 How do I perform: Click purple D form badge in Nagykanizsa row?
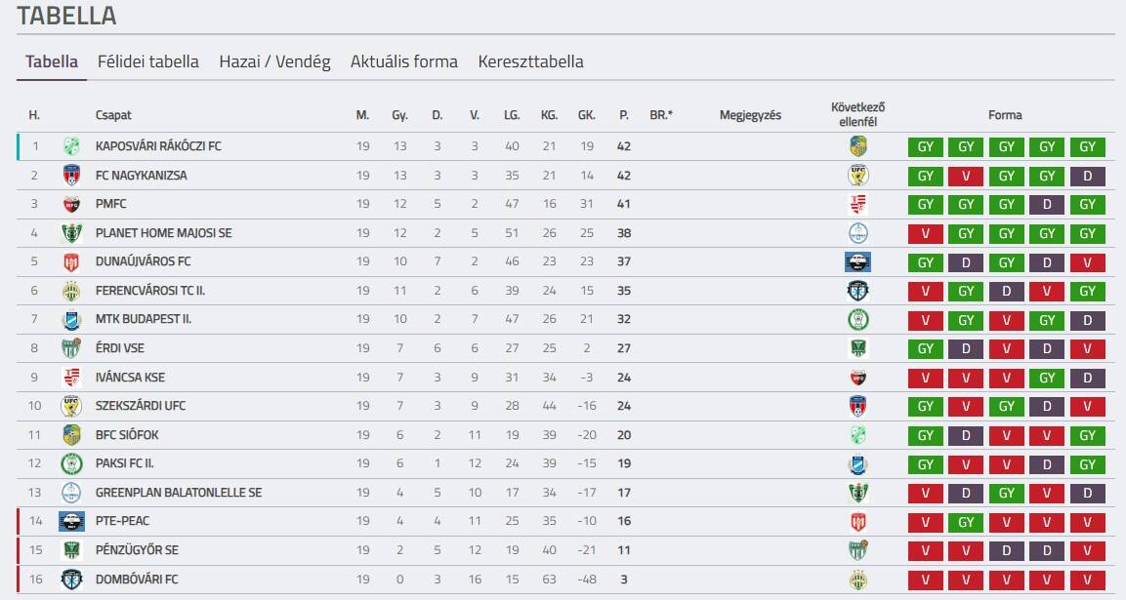1087,176
